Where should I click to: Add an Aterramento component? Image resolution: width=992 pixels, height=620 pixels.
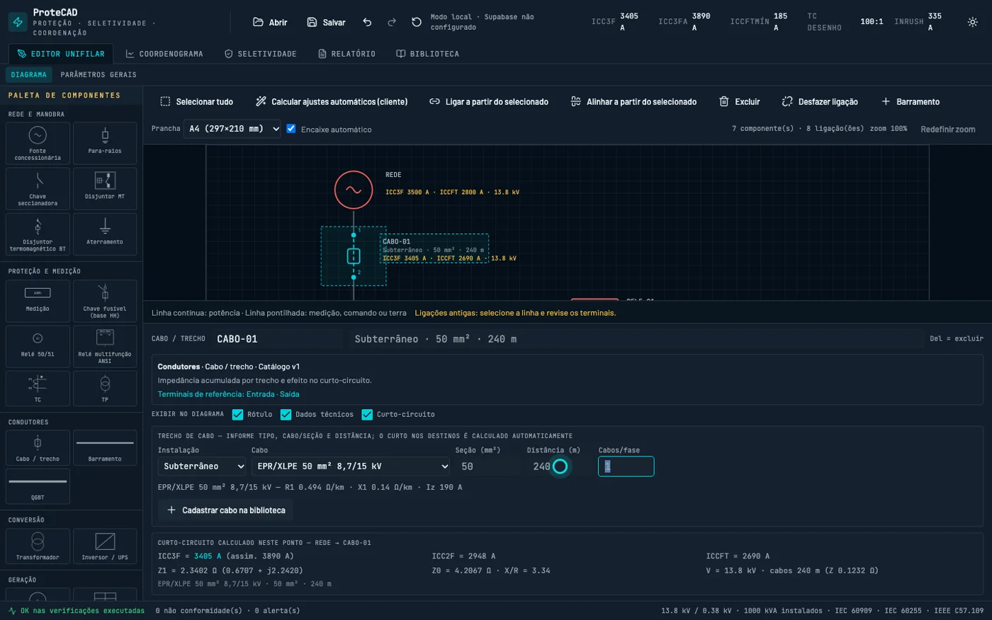tap(105, 234)
